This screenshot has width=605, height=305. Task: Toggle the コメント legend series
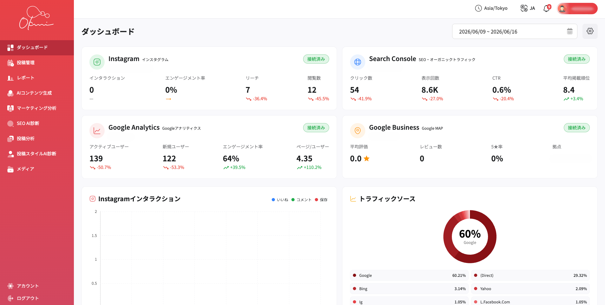coord(302,200)
